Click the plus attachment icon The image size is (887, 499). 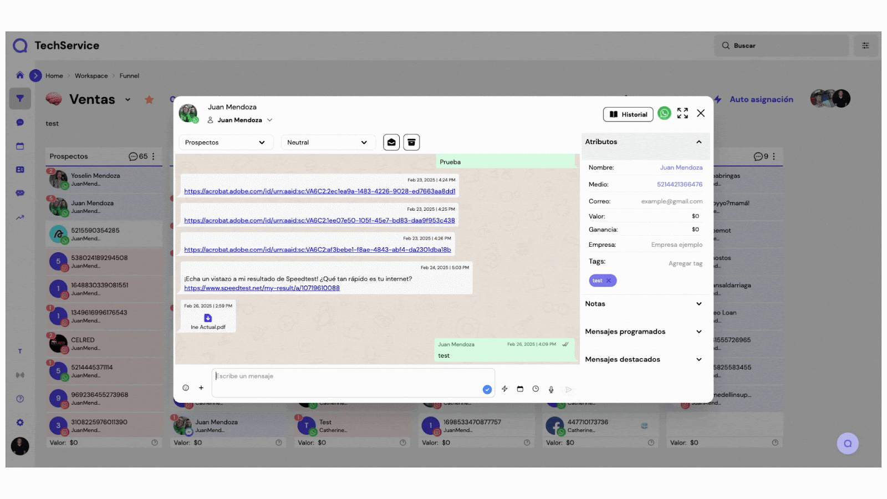click(x=201, y=388)
